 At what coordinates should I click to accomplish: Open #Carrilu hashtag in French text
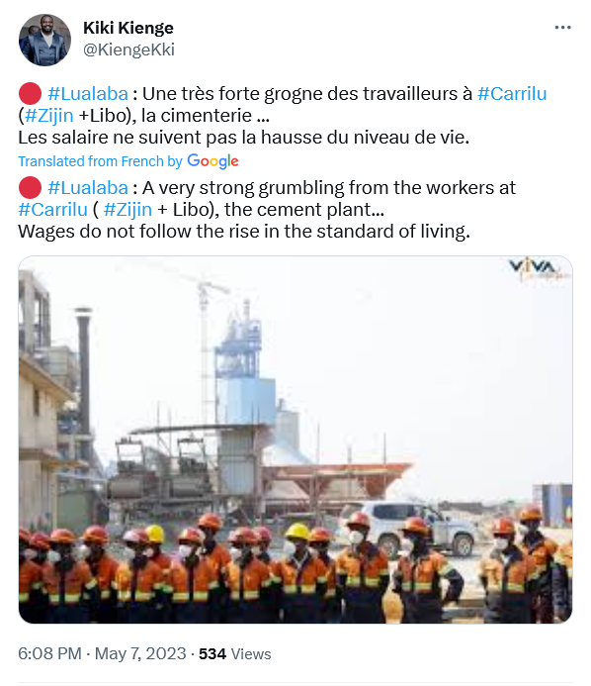[x=512, y=94]
